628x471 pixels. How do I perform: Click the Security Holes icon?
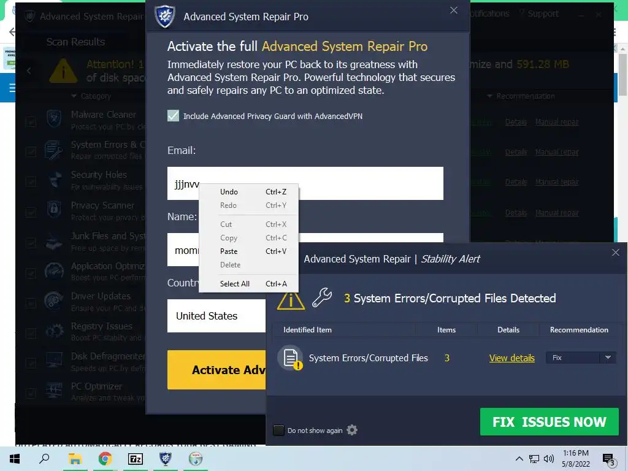click(x=55, y=180)
